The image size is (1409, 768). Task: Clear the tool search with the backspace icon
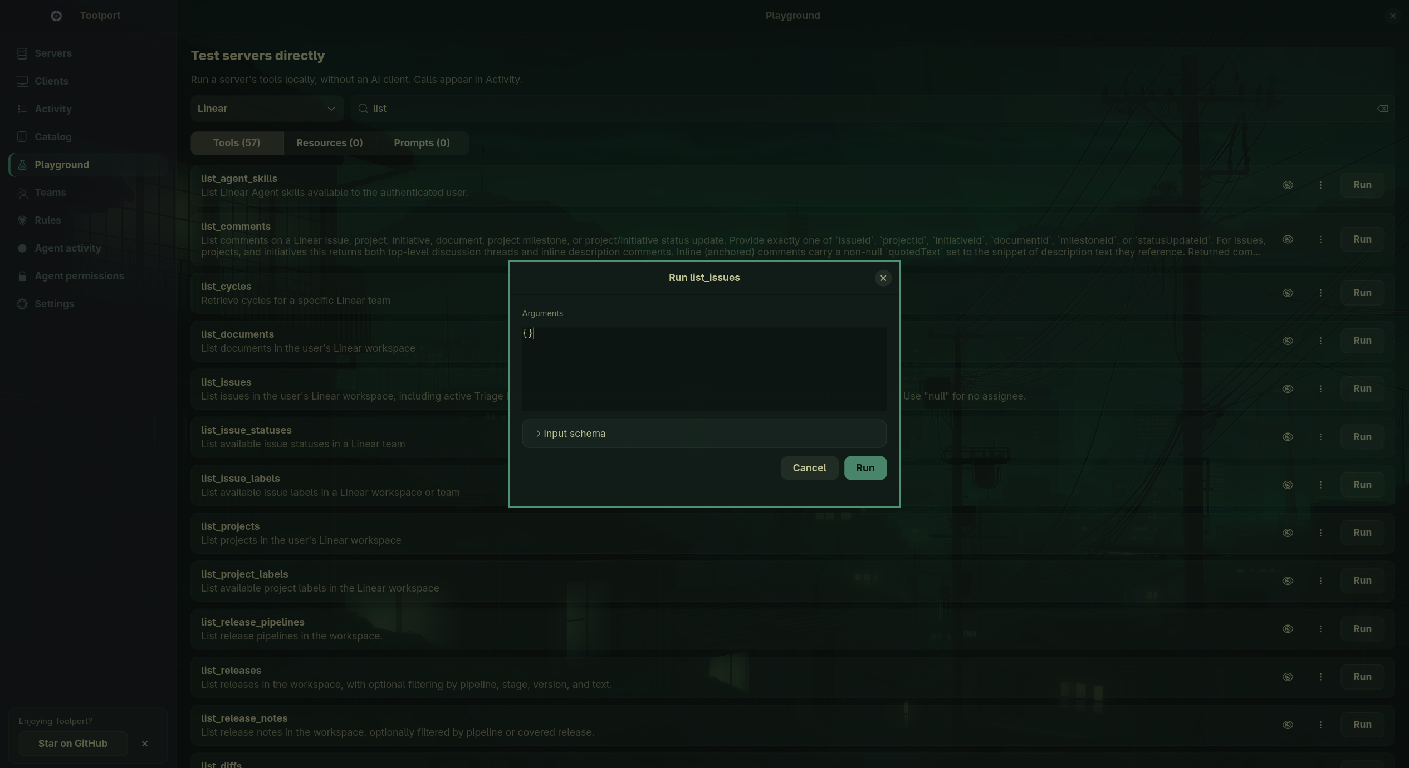click(x=1383, y=109)
